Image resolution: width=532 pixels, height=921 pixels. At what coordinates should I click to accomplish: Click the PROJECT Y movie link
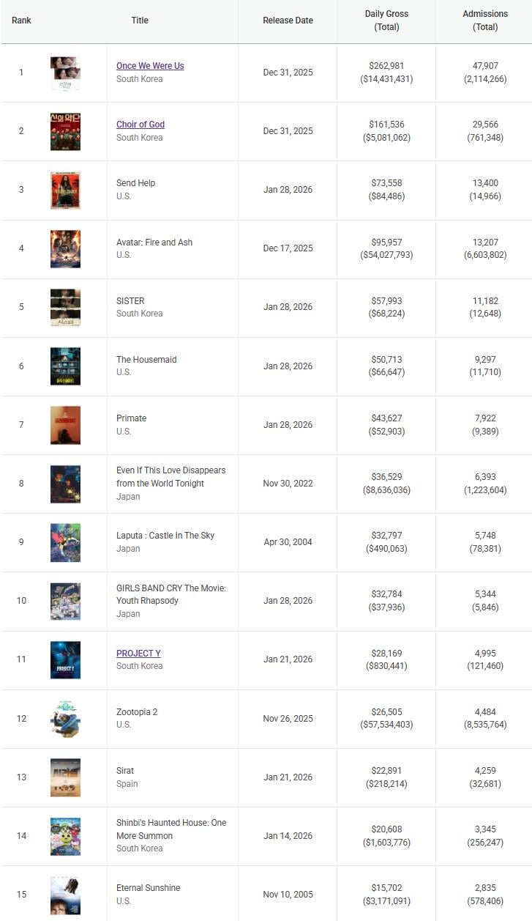click(x=138, y=654)
